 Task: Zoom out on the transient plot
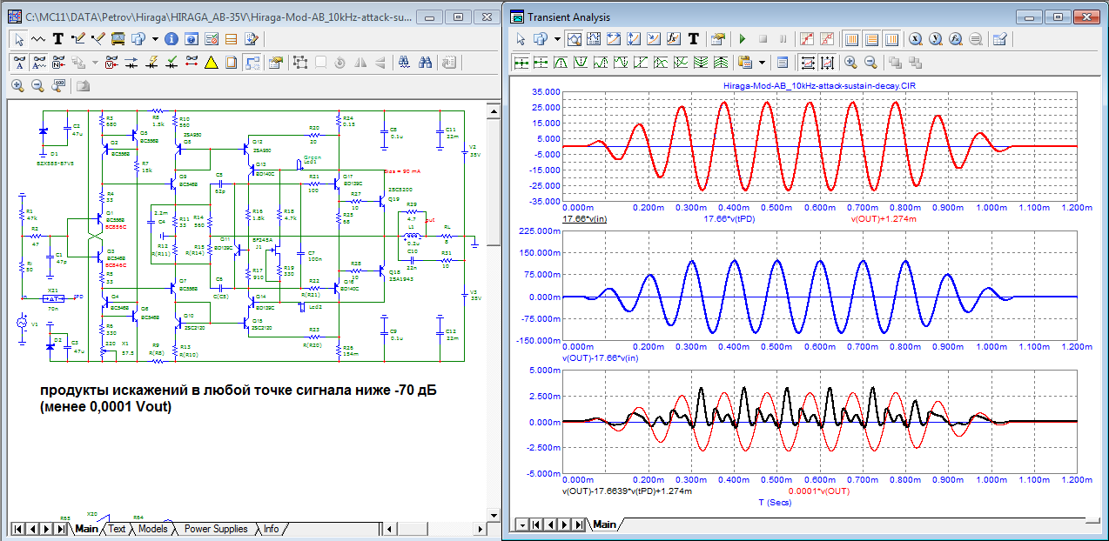tap(870, 63)
